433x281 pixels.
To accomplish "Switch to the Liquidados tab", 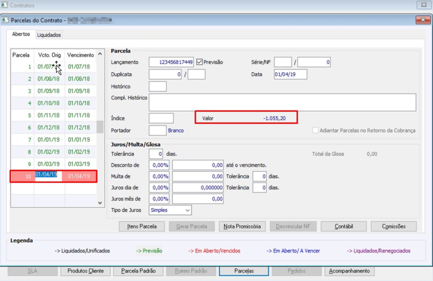I will (x=49, y=35).
